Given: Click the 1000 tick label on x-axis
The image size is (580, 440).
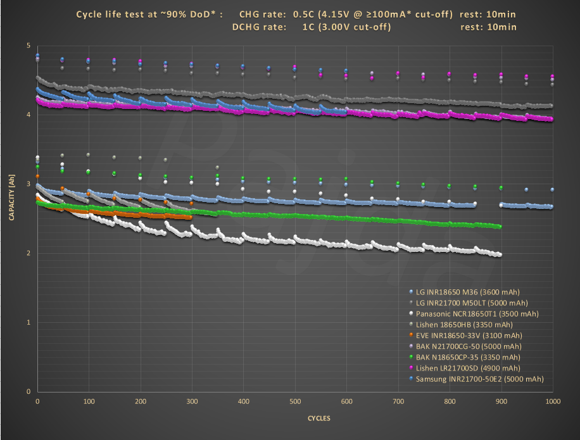Looking at the screenshot, I should coord(552,401).
